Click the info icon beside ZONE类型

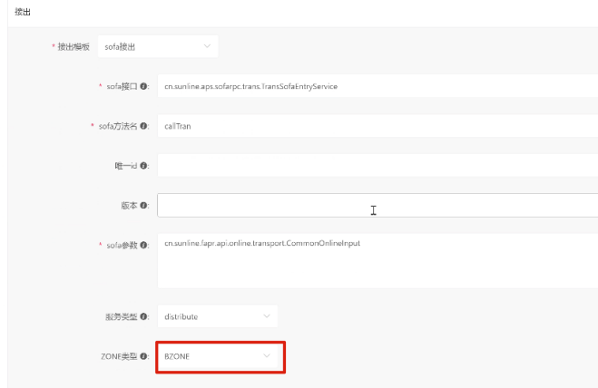[144, 356]
